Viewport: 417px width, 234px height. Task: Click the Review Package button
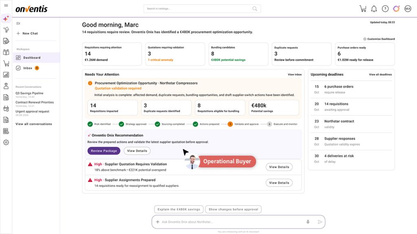click(104, 151)
